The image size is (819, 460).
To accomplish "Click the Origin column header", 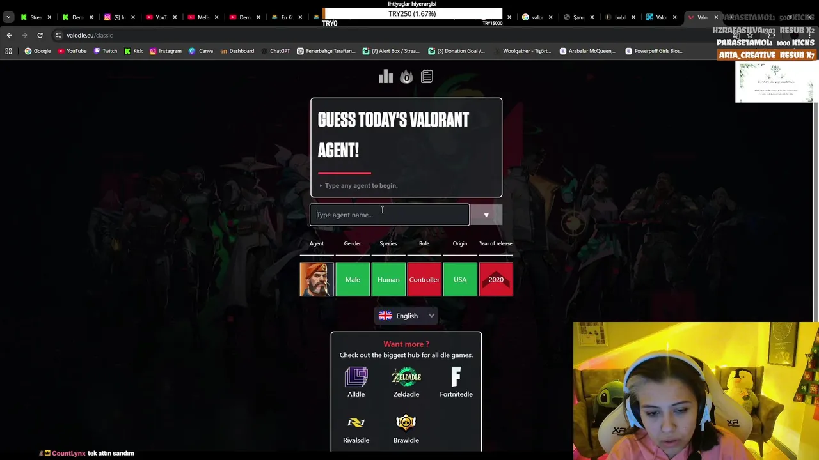I will (460, 243).
